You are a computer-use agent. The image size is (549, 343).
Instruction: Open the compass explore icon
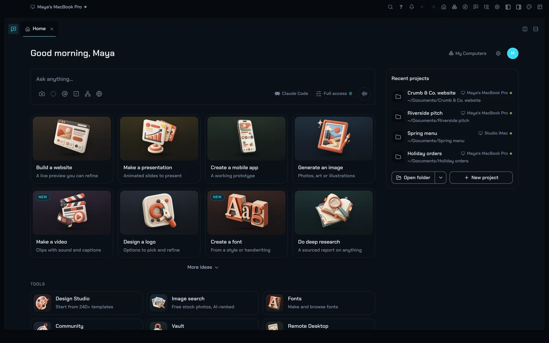[465, 7]
